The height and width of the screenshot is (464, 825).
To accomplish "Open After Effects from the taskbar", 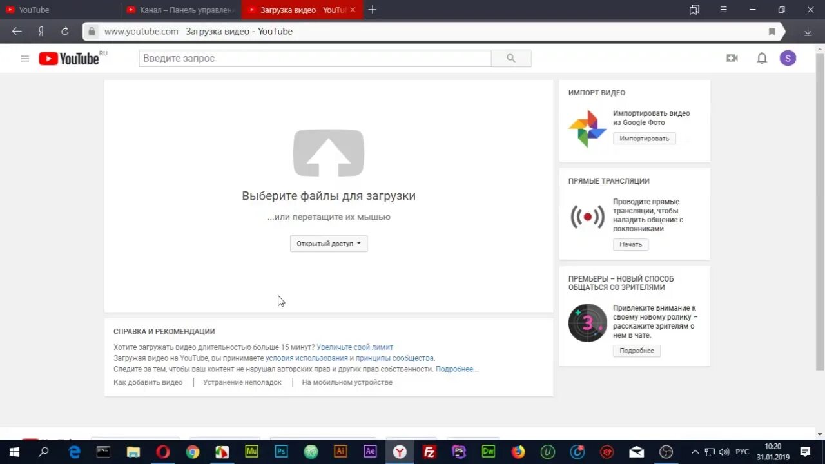I will pos(370,452).
